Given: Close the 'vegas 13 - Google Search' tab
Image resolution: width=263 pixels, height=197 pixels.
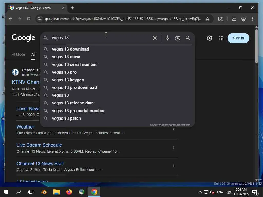Looking at the screenshot, I should coord(63,8).
